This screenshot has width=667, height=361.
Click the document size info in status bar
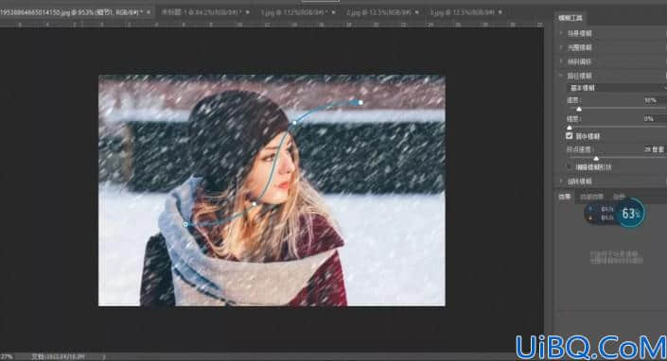[59, 357]
